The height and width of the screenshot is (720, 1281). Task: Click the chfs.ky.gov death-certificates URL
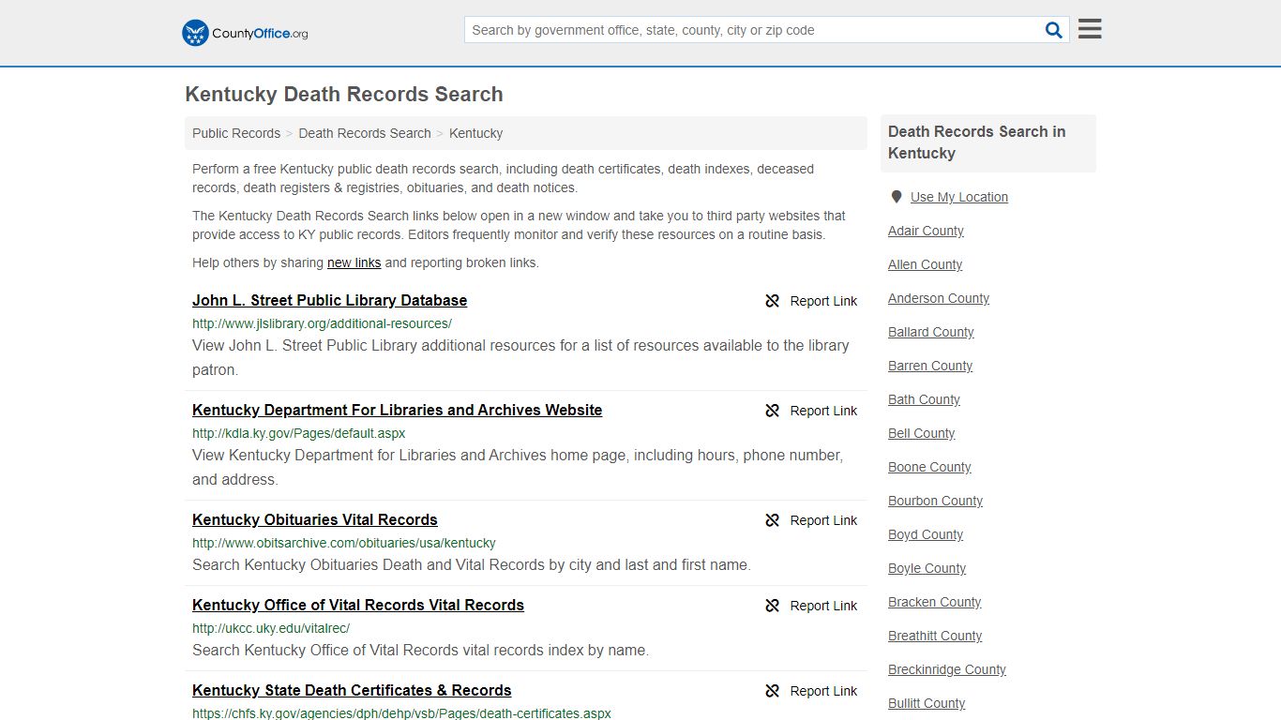tap(401, 713)
